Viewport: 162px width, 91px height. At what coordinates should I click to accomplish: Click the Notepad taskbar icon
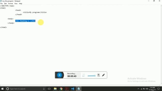79,89
